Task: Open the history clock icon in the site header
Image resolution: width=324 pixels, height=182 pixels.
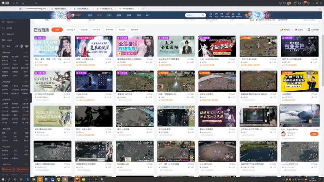Action: click(x=211, y=15)
